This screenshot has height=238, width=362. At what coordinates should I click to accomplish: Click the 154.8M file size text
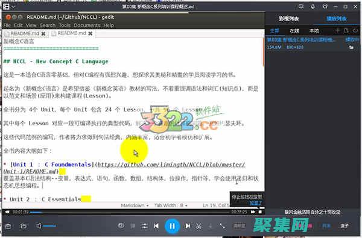click(x=274, y=47)
